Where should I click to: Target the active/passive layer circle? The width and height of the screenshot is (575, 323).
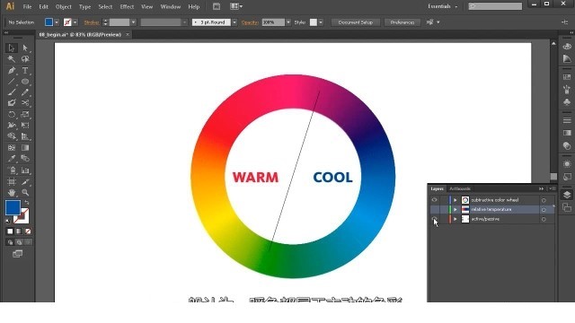pyautogui.click(x=544, y=219)
